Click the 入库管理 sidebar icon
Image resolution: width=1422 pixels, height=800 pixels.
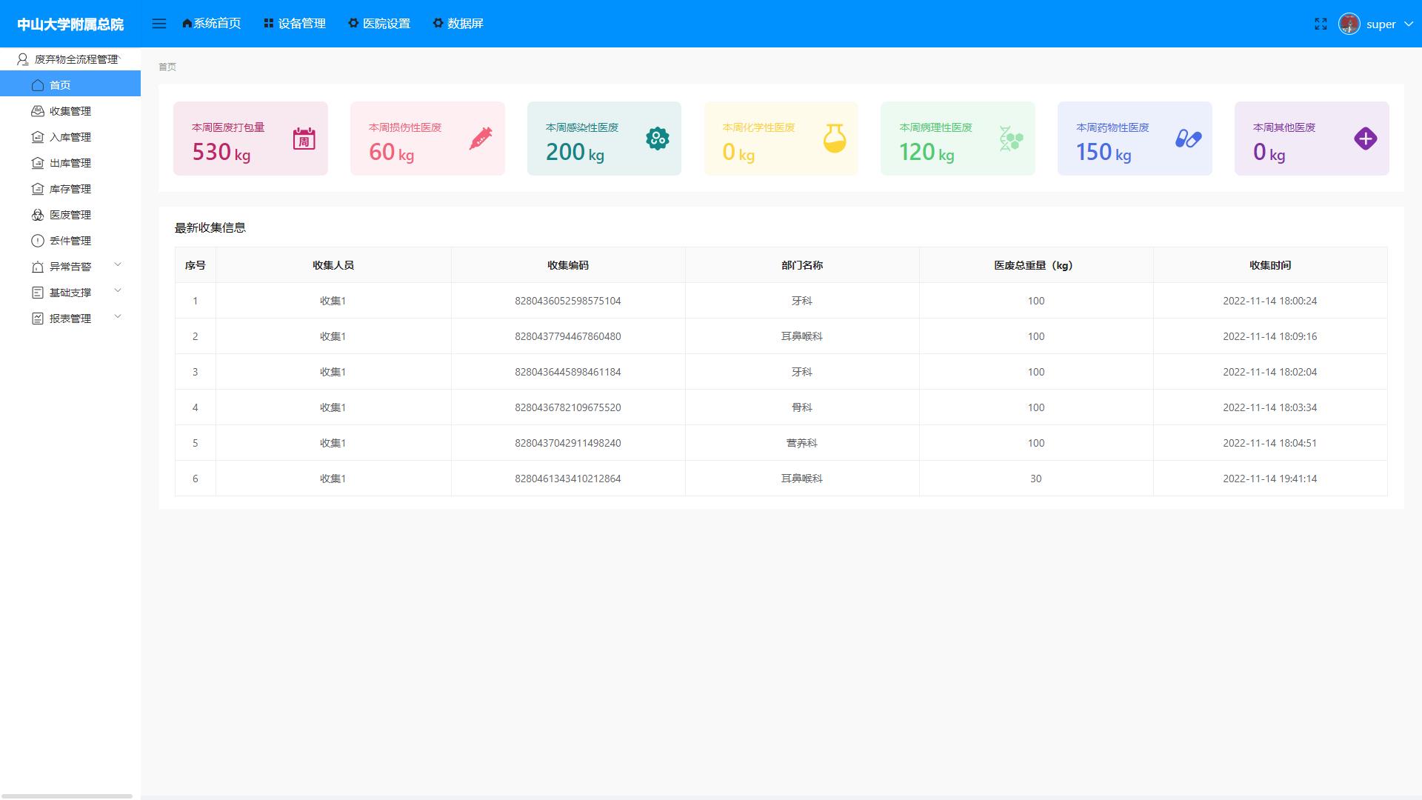pos(38,137)
